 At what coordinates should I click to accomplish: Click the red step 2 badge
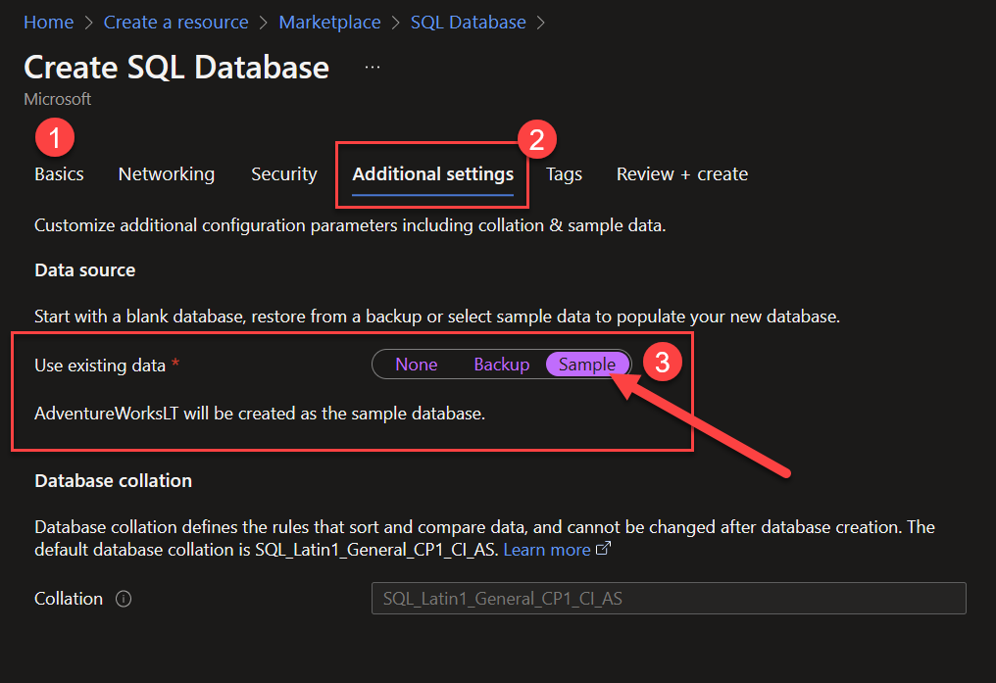[x=537, y=140]
